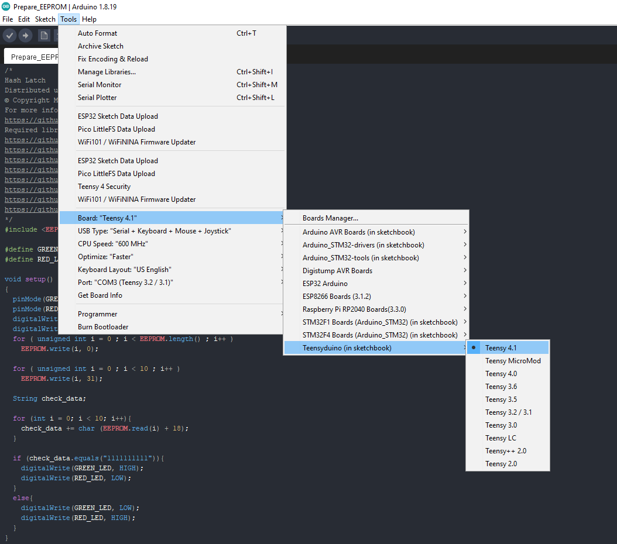Expand Arduino_STM32-drivers submenu
This screenshot has height=544, width=617.
(x=376, y=245)
